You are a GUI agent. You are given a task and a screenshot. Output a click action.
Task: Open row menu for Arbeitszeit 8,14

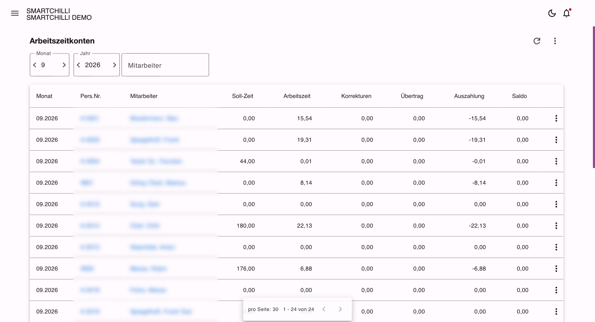(x=556, y=183)
